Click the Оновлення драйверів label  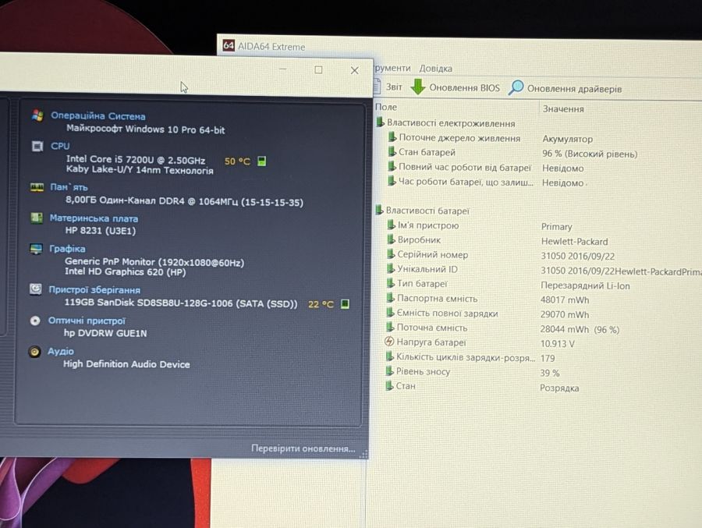tap(574, 89)
